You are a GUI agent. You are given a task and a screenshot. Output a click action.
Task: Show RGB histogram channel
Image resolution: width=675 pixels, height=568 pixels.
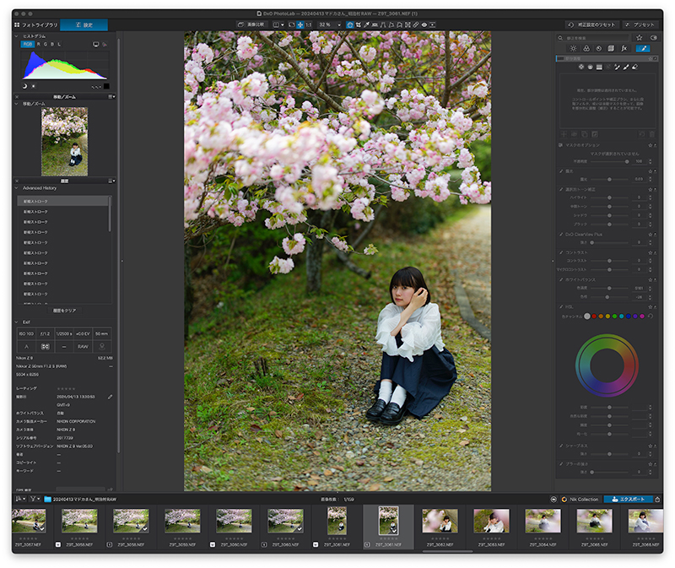click(28, 45)
